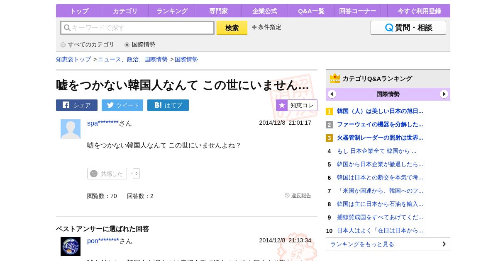Open the カテゴリ tab
This screenshot has height=261, width=498.
click(x=125, y=11)
